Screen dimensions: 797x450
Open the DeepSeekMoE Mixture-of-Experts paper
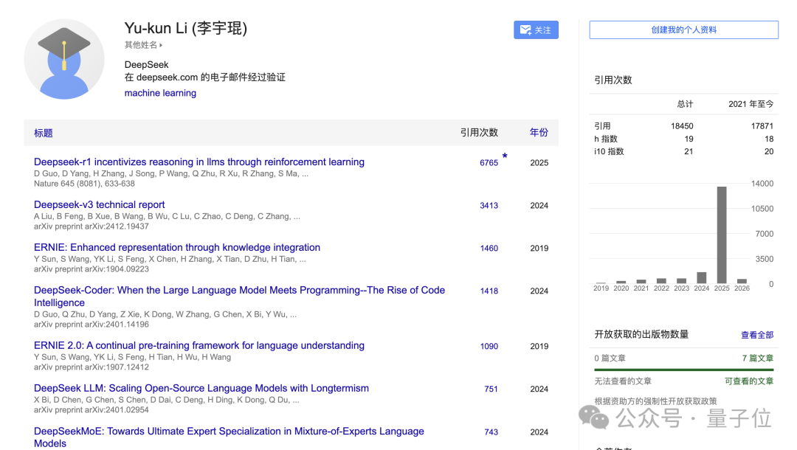coord(229,432)
